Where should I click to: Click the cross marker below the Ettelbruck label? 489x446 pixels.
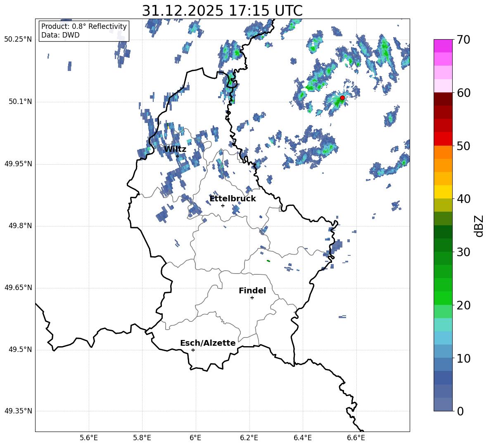coord(223,205)
